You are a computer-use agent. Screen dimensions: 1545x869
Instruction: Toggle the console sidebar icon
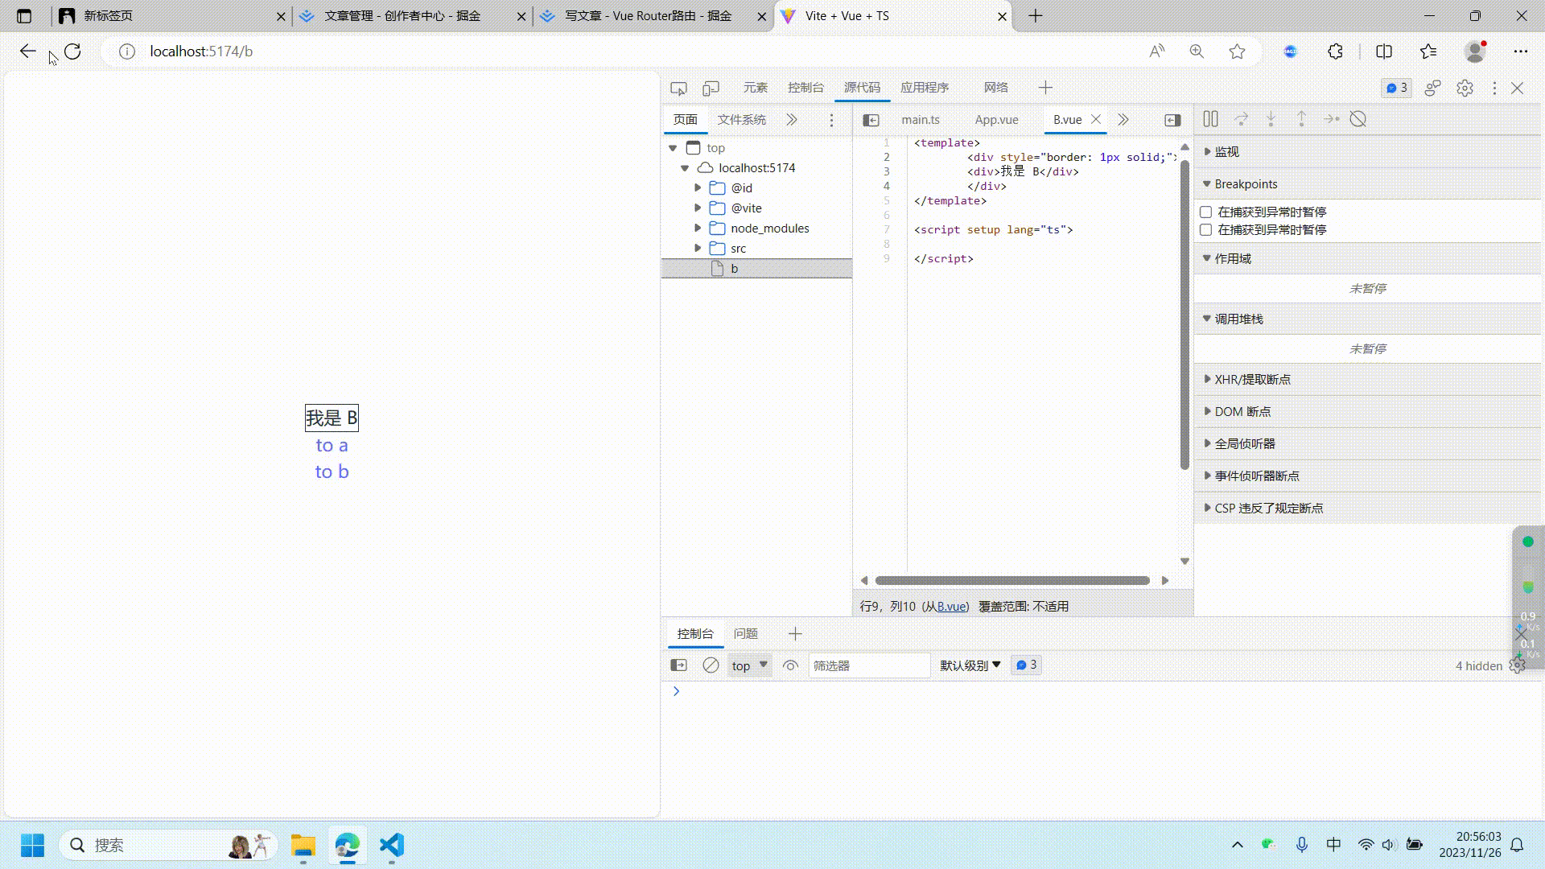[679, 665]
